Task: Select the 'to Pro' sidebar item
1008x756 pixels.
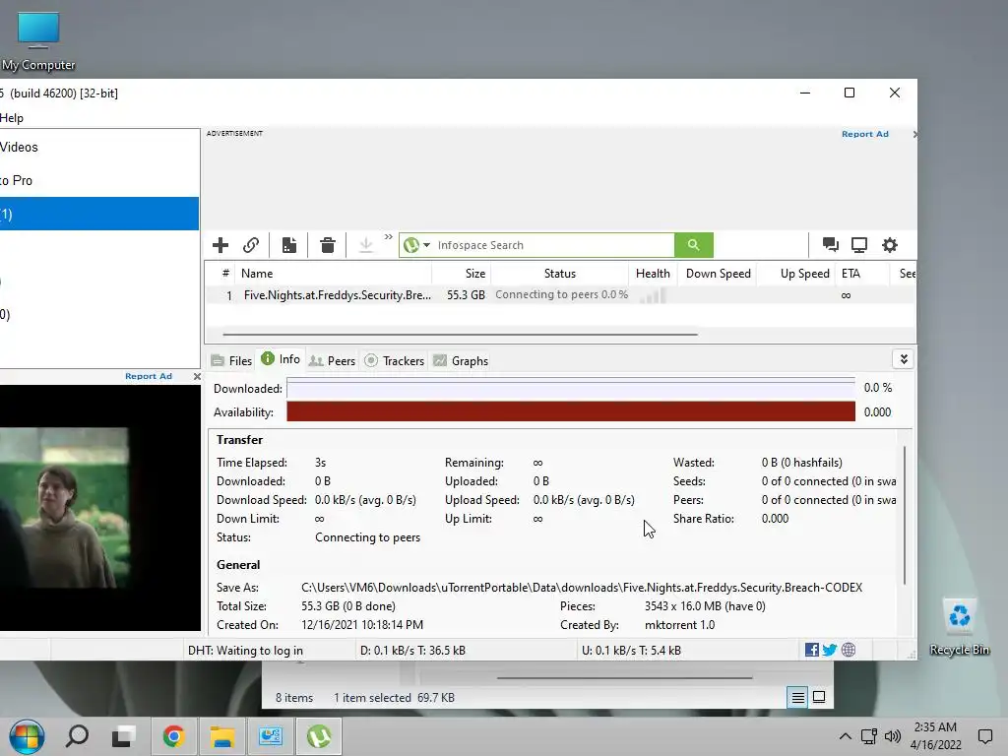Action: pos(99,181)
